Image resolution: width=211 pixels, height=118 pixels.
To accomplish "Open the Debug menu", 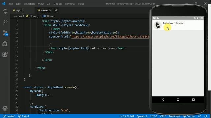I will click(57, 4).
